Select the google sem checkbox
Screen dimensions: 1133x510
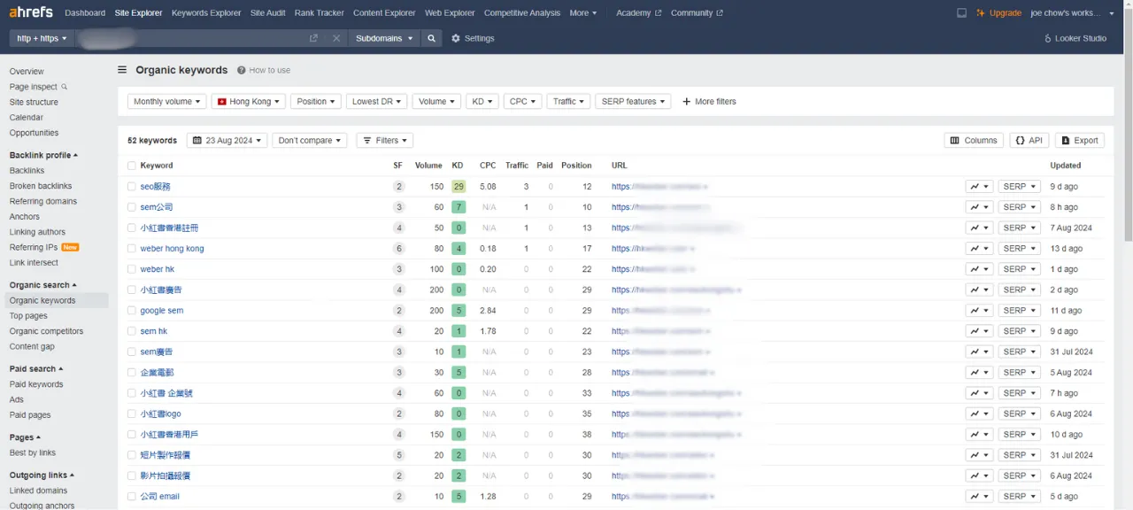coord(132,311)
